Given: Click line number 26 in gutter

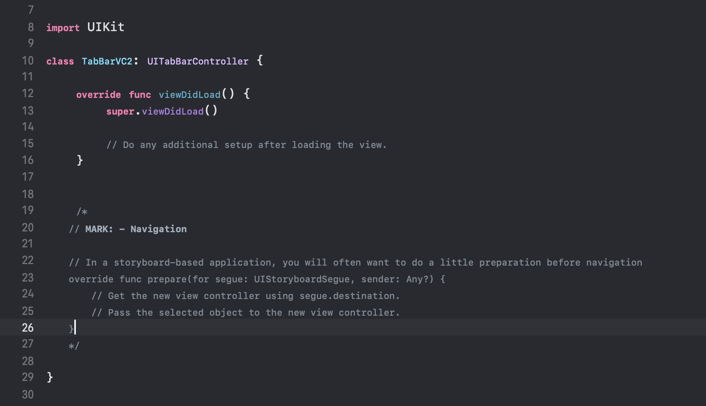Looking at the screenshot, I should point(28,327).
